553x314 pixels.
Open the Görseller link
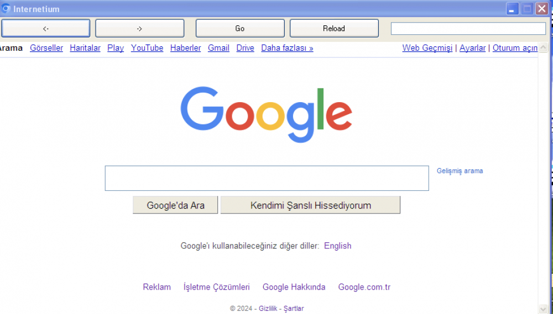[46, 48]
